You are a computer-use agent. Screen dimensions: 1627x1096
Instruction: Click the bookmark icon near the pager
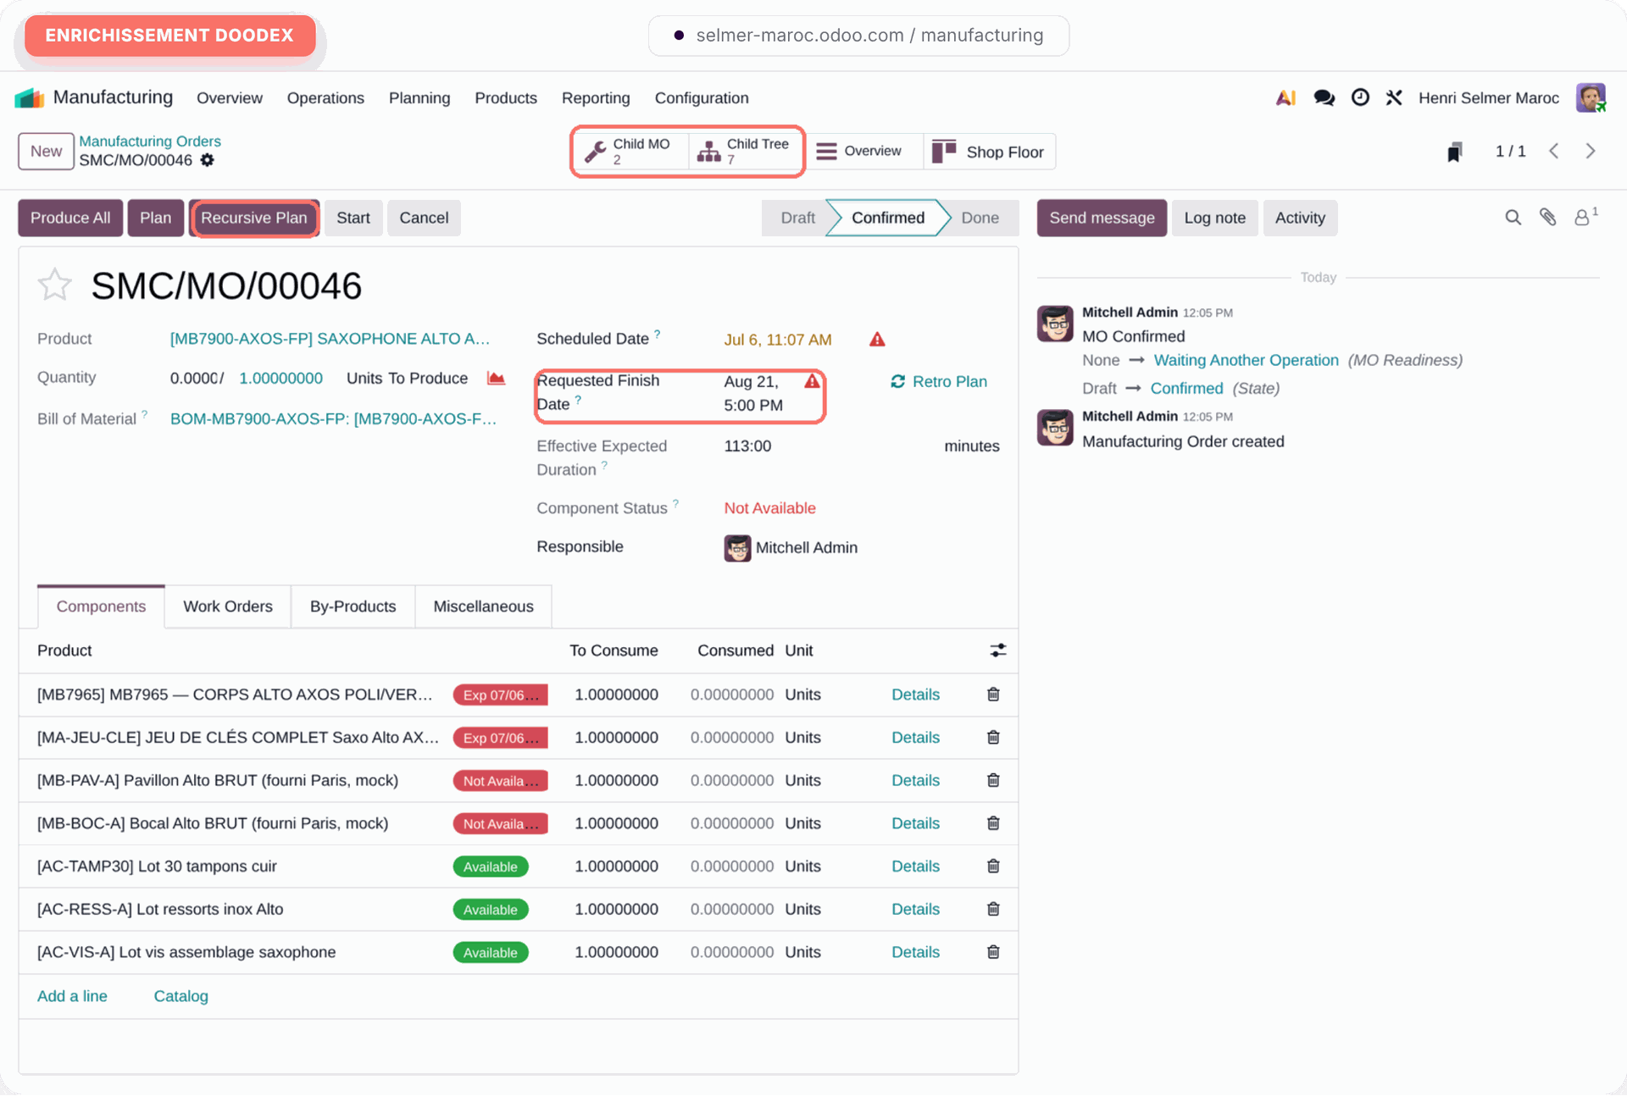[x=1455, y=152]
